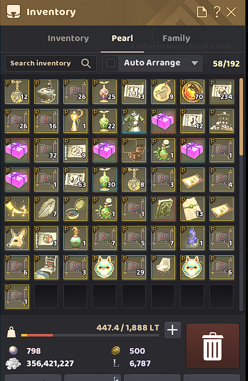
Task: Select the green armor costume item
Action: pyautogui.click(x=134, y=121)
